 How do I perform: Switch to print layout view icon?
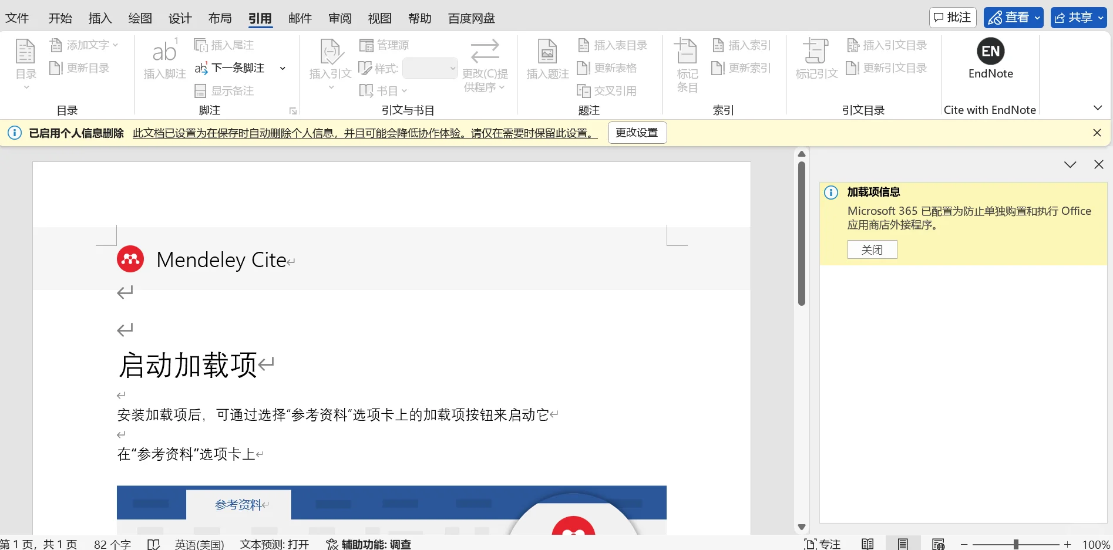[903, 544]
